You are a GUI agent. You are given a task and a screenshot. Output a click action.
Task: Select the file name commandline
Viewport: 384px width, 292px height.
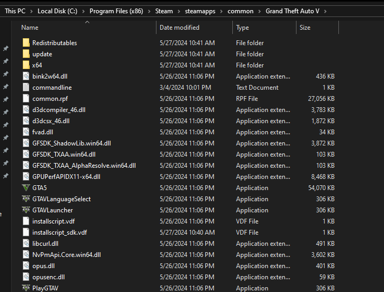click(x=52, y=88)
